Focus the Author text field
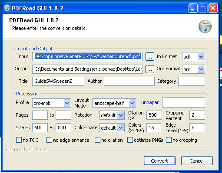 [x=129, y=81]
